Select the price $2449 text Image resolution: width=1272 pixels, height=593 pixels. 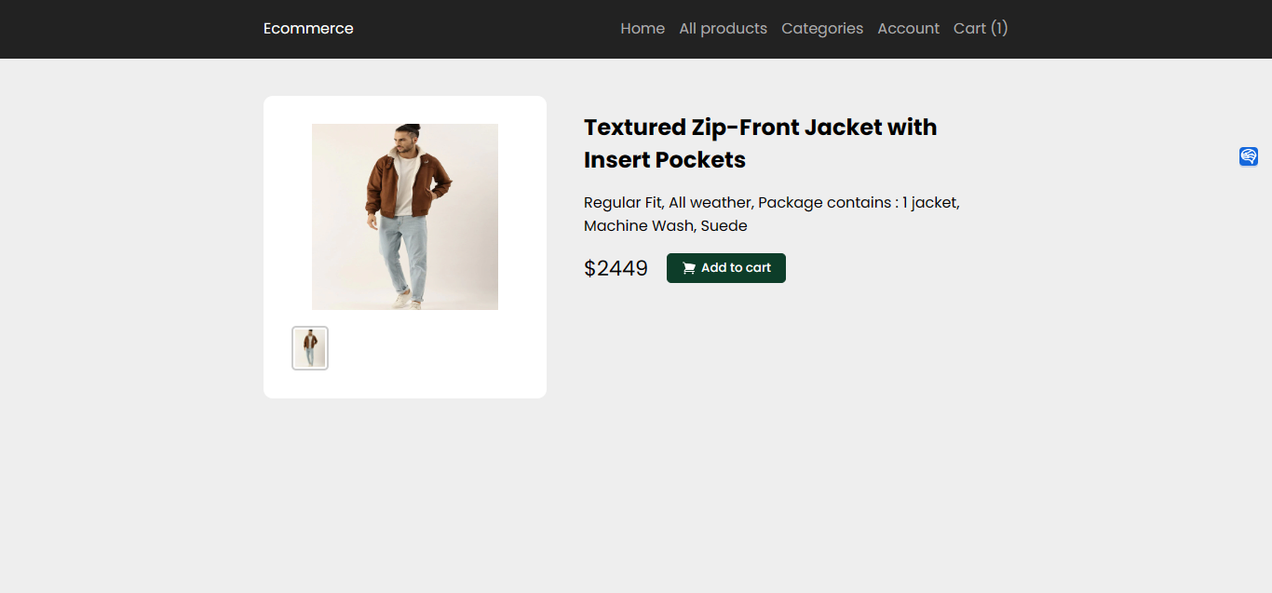616,268
